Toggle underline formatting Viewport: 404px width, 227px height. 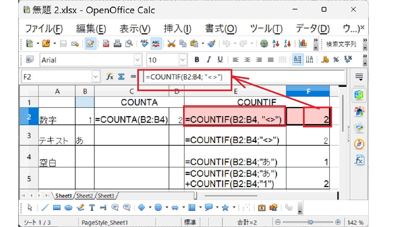point(220,60)
